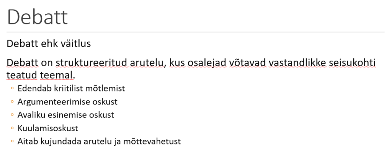Image resolution: width=392 pixels, height=162 pixels.
Task: Click the horizontal line under the title
Action: [196, 32]
